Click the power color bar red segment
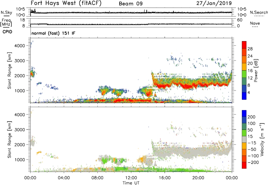 click(x=244, y=45)
